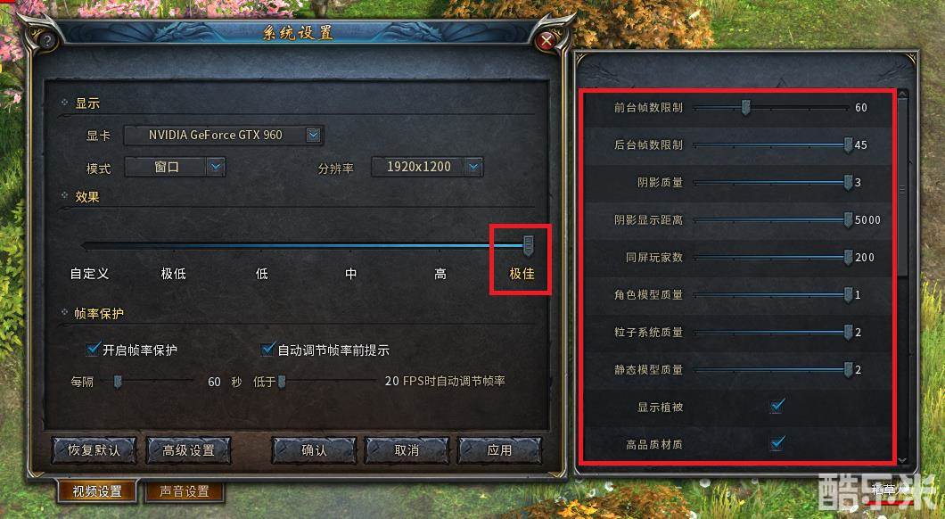
Task: Click the 极佳 effect quality slider handle
Action: 528,244
